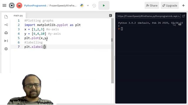Open the hamburger main menu
Viewport: 188px width, 105px height.
pos(4,6)
